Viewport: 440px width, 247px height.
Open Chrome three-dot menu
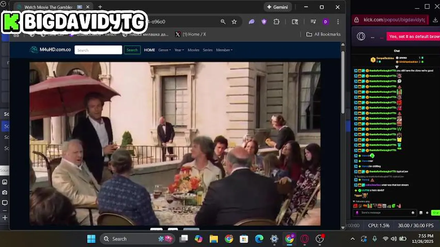click(x=338, y=22)
